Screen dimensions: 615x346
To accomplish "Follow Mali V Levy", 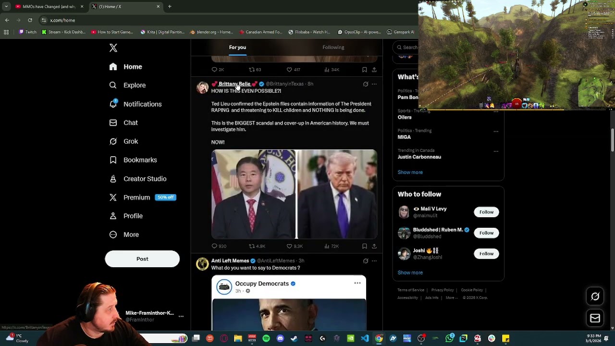I will point(486,212).
